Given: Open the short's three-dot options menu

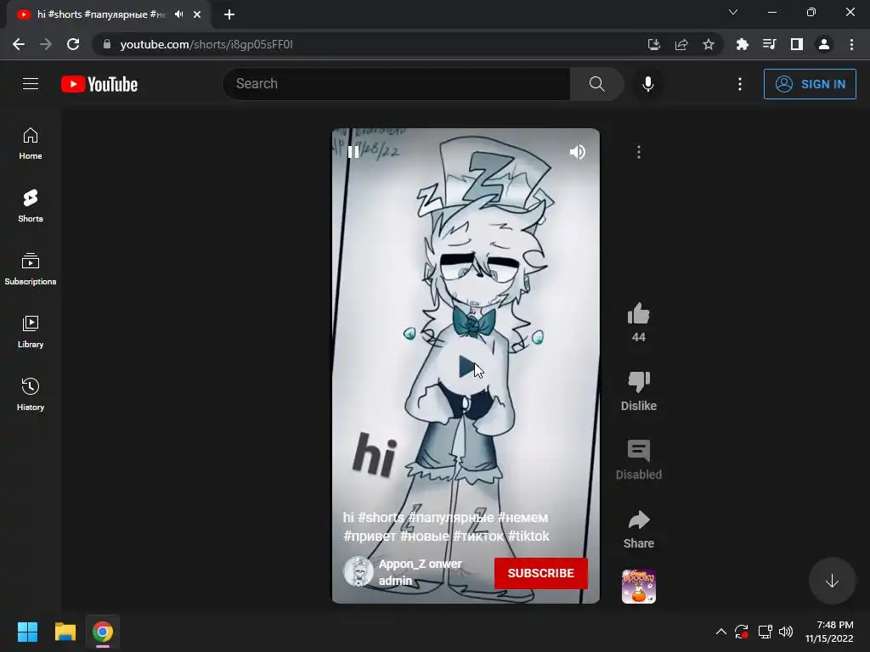Looking at the screenshot, I should point(639,152).
